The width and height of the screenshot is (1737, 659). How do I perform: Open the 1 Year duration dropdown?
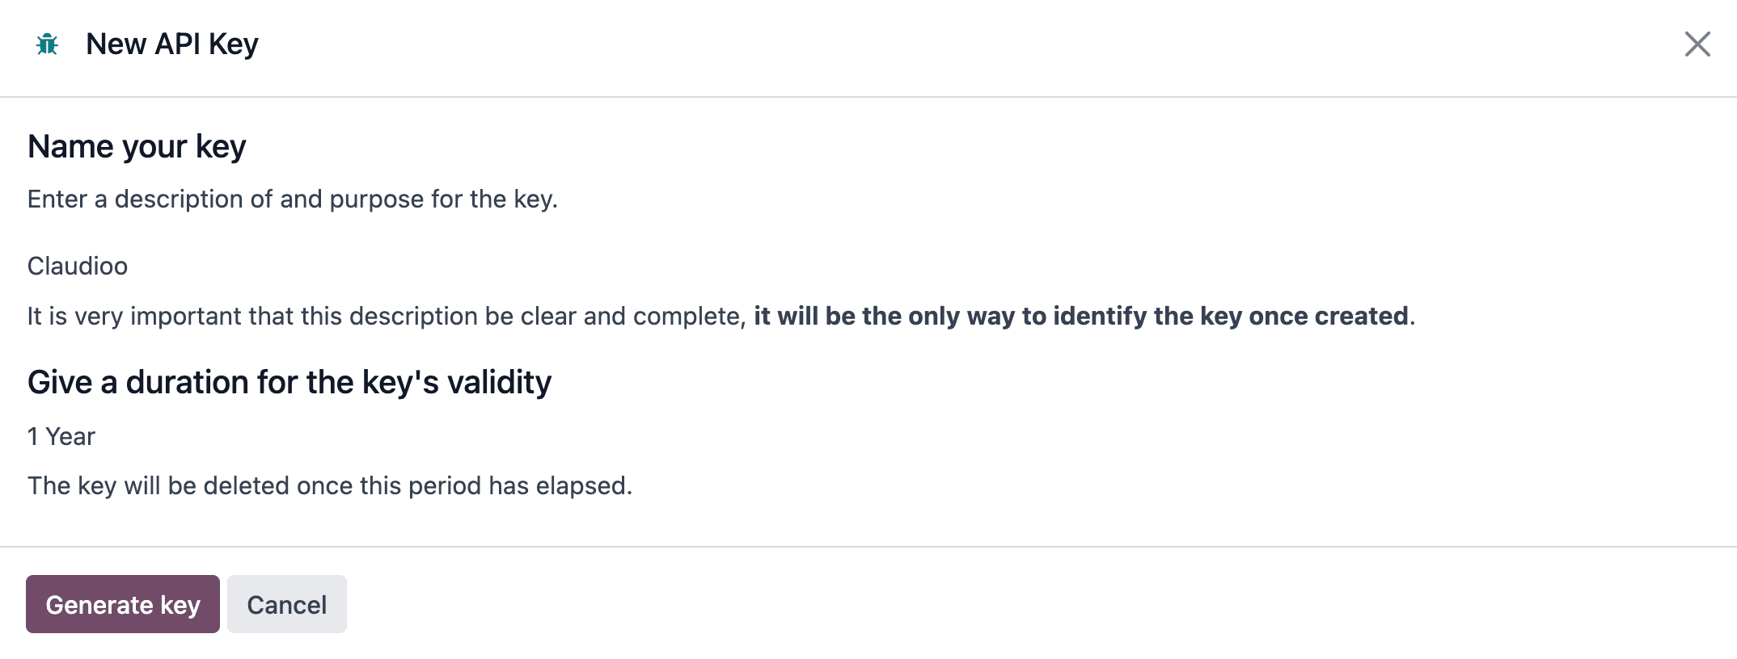point(868,436)
